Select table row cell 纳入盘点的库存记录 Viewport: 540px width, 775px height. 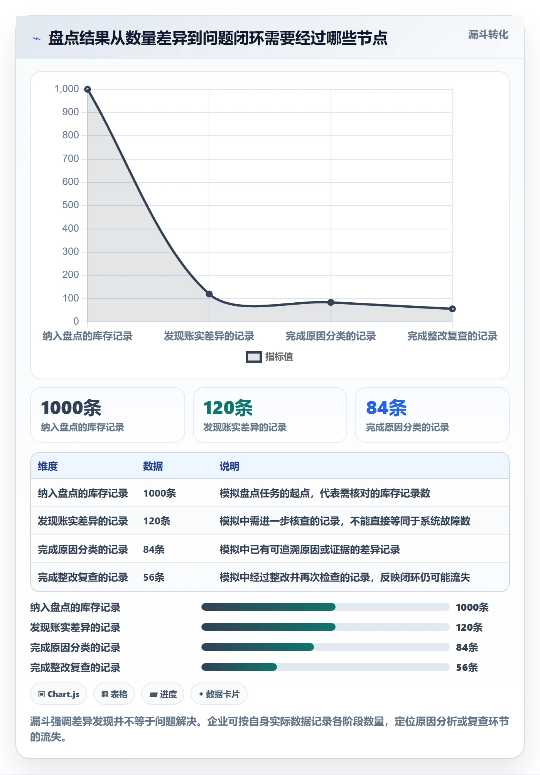pyautogui.click(x=83, y=493)
